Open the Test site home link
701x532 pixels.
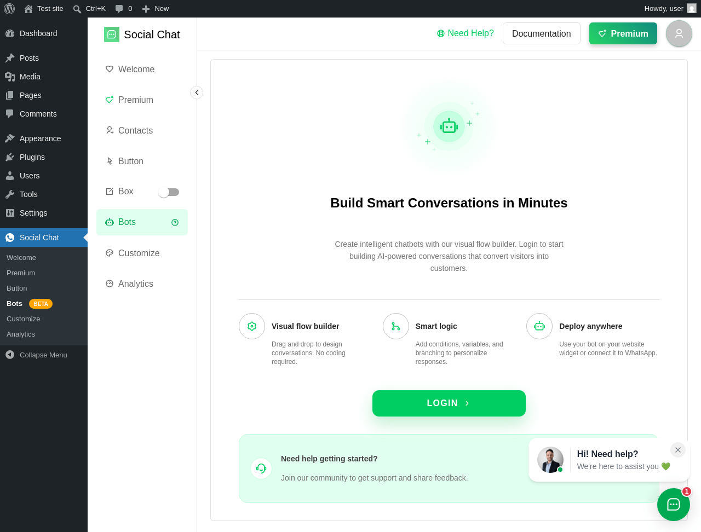44,9
